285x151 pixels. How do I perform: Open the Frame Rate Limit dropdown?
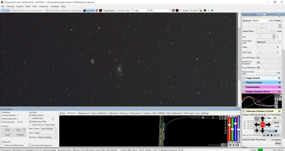tap(269, 42)
